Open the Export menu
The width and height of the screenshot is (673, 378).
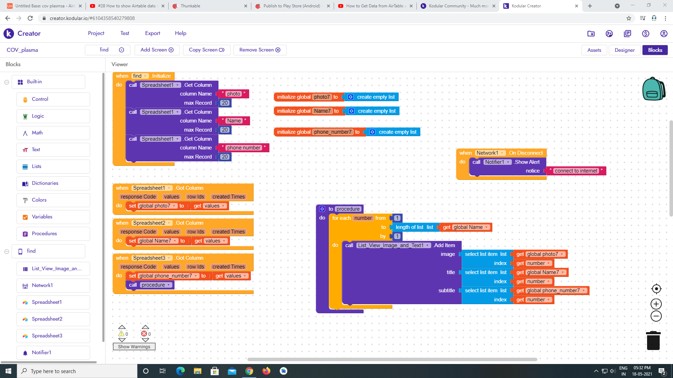[x=152, y=33]
